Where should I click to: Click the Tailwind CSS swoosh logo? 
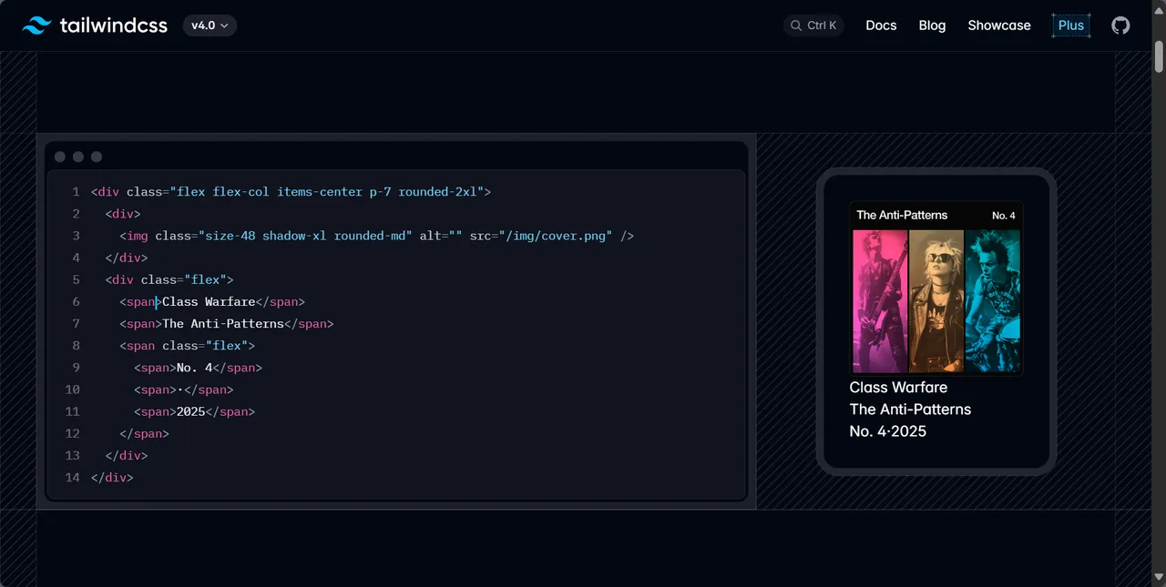(36, 25)
